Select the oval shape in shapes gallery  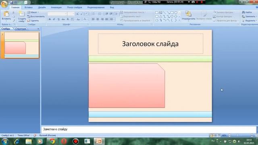coord(176,12)
